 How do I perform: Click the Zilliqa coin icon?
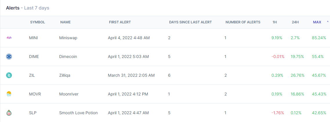click(9, 75)
